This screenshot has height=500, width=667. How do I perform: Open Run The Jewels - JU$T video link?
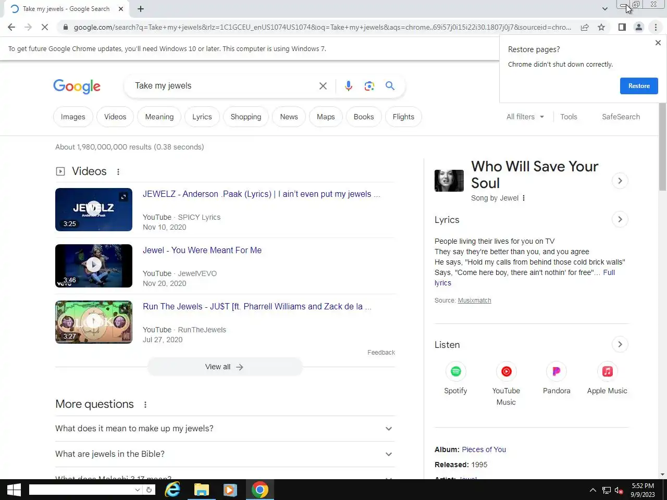257,306
